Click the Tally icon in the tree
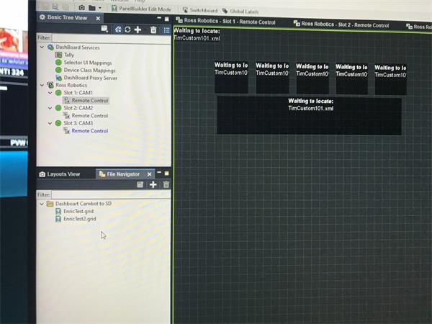 coord(58,55)
